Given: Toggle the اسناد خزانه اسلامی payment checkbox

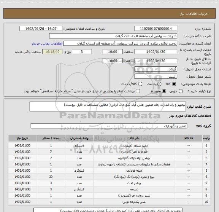Looking at the screenshot, I should pyautogui.click(x=138, y=91).
